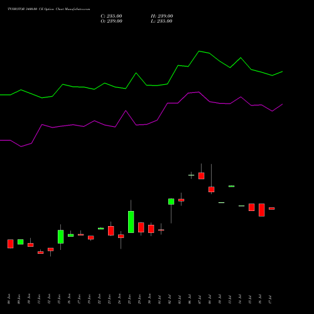This screenshot has height=314, width=314.
Task: Click the TVSMOTOR CE Options chart title
Action: click(49, 9)
